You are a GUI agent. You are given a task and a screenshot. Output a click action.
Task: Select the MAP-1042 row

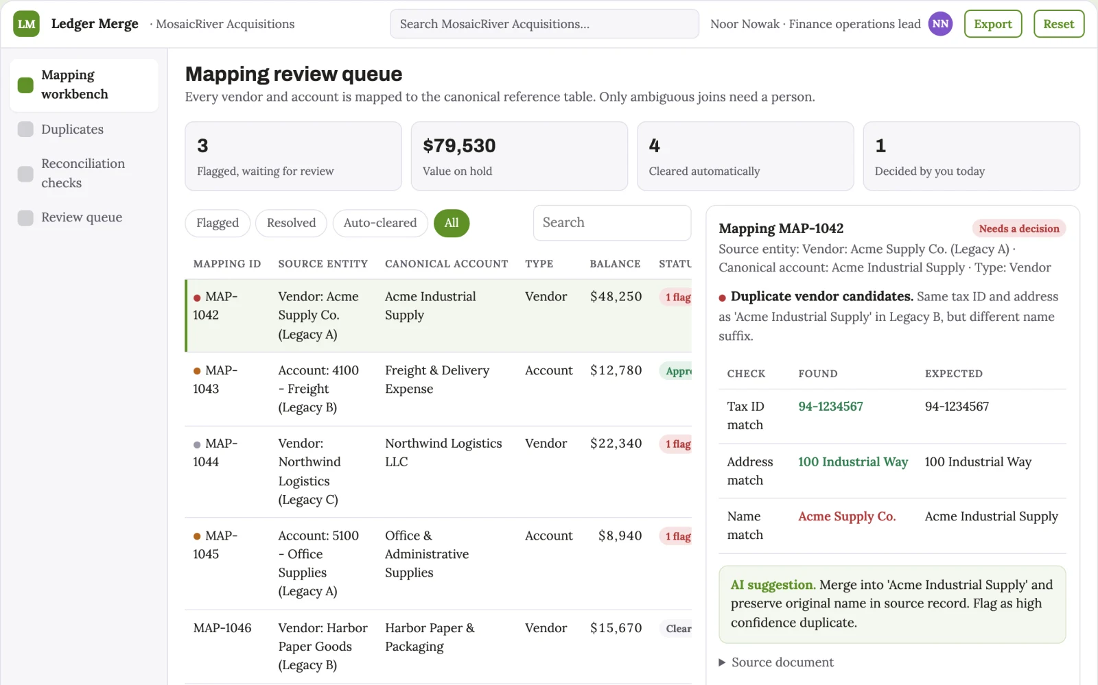click(439, 315)
